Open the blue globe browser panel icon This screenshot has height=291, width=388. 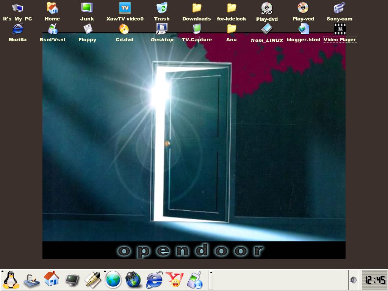113,280
